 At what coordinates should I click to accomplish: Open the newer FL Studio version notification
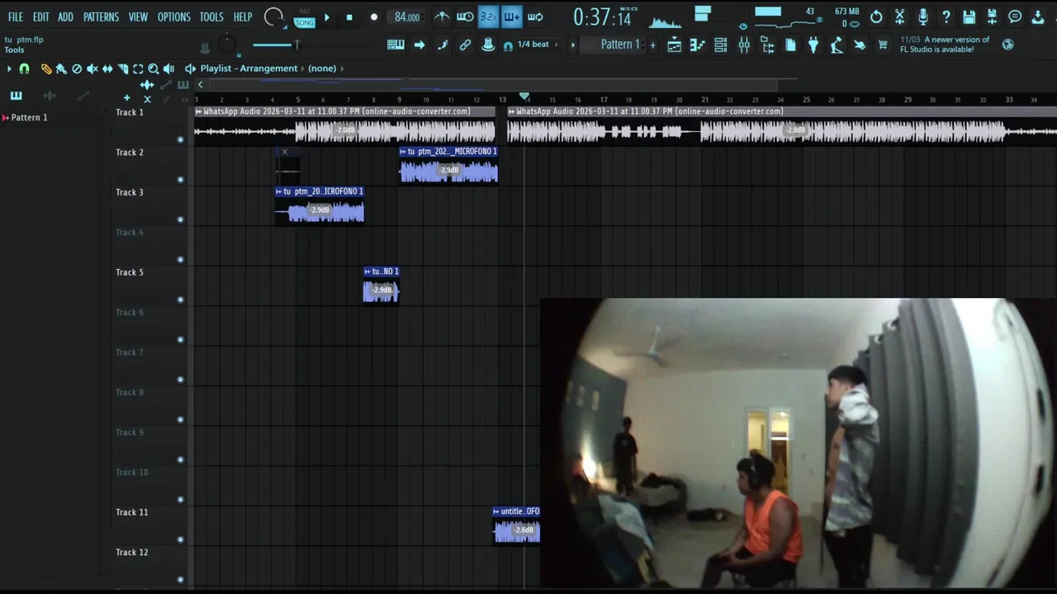pos(946,45)
